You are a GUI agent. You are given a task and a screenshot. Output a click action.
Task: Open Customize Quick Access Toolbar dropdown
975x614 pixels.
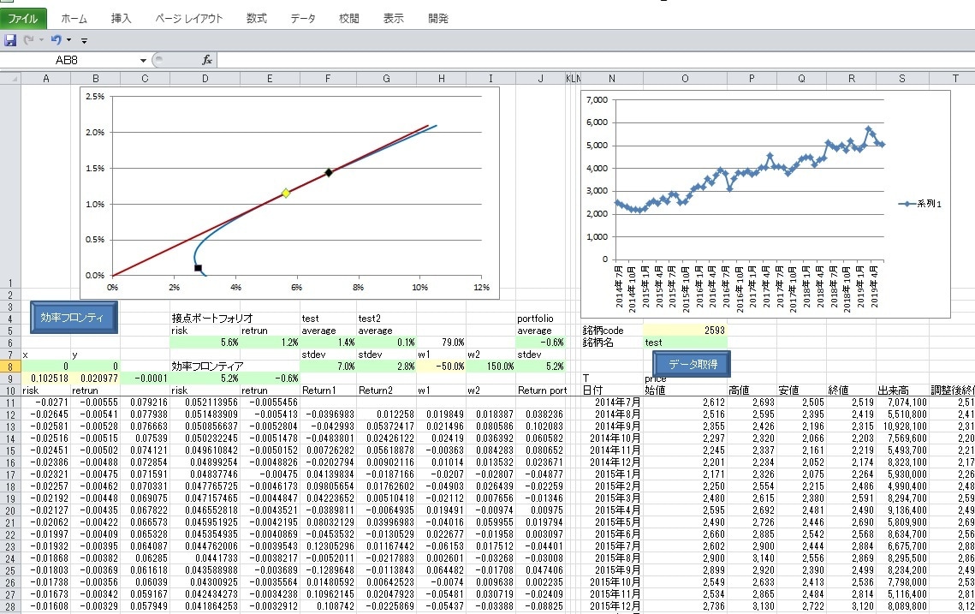point(84,41)
